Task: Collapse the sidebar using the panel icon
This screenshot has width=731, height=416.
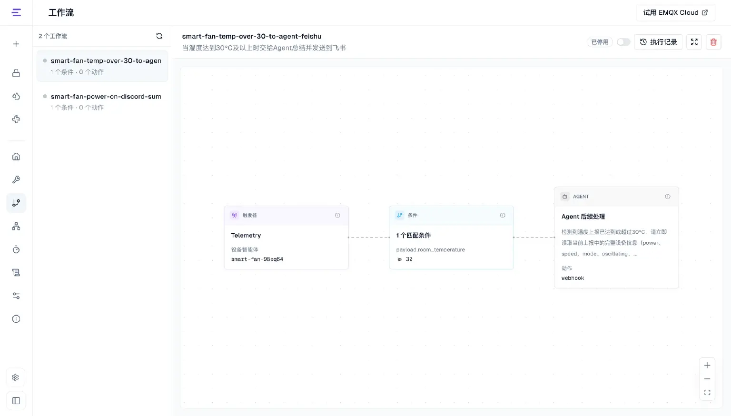Action: [16, 401]
